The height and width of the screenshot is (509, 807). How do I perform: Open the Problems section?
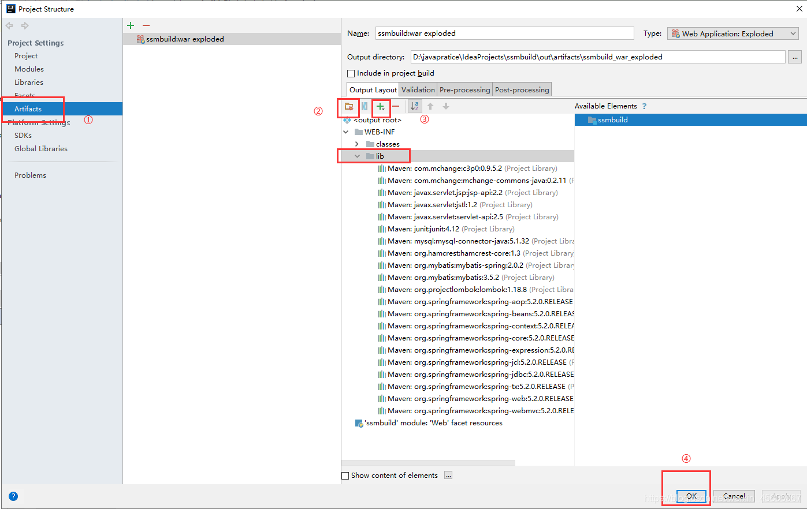(x=30, y=175)
